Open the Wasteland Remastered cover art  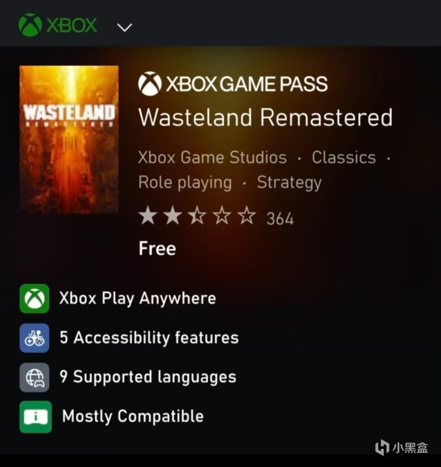point(69,139)
